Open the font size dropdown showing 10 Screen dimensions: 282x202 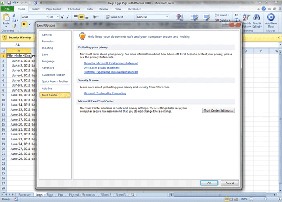57,17
